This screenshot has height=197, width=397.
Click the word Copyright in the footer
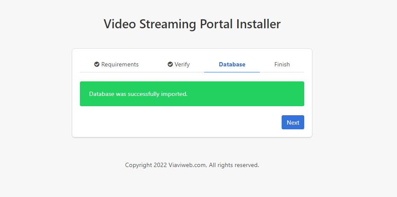coord(138,165)
